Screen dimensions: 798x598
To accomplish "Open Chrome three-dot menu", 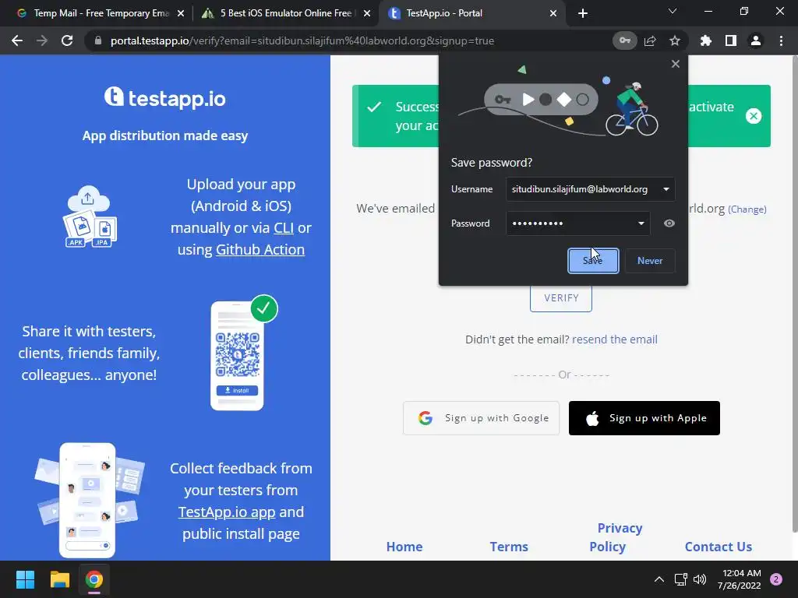I will tap(781, 40).
